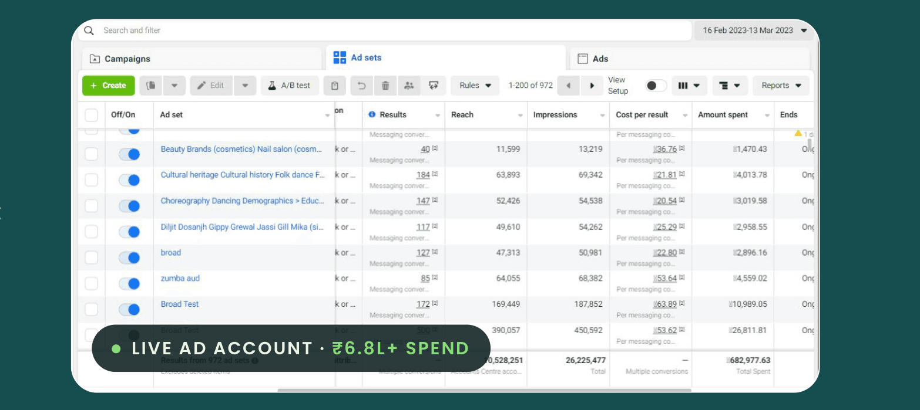Click the 63.89 cost per result value
The image size is (920, 410).
click(x=664, y=304)
